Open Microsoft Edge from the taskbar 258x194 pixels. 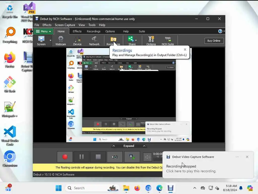[159, 188]
